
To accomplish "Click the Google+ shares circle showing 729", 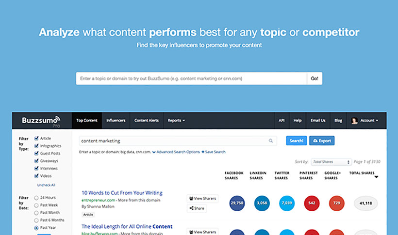I will tap(336, 203).
